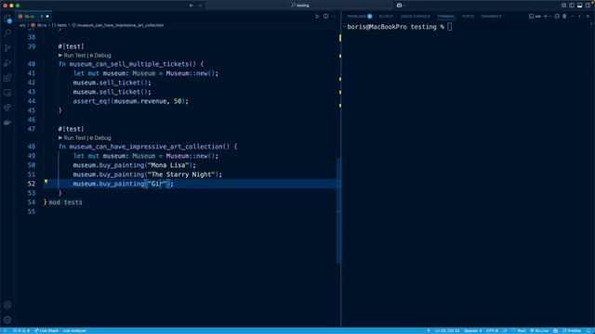Click rust-analyzer status bar item
This screenshot has height=334, width=595.
pyautogui.click(x=74, y=331)
